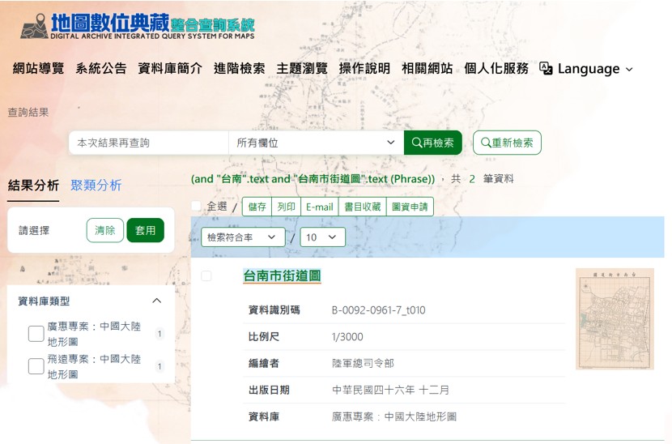Open the results-per-page dropdown showing 10

322,237
